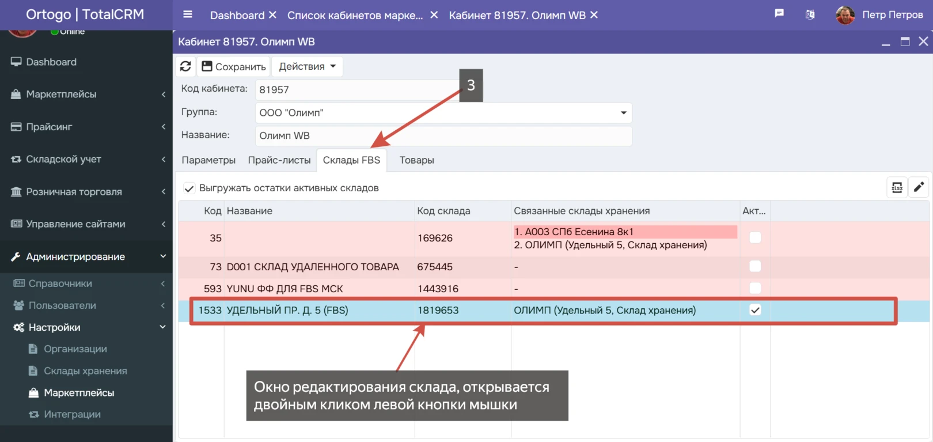Click the Название input field
This screenshot has width=933, height=442.
(443, 135)
